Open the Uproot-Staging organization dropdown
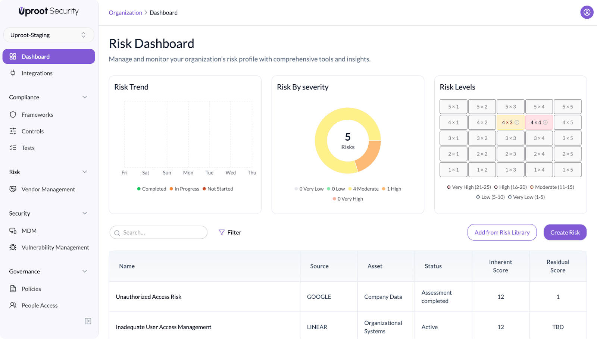Viewport: 597px width, 339px height. [x=49, y=35]
